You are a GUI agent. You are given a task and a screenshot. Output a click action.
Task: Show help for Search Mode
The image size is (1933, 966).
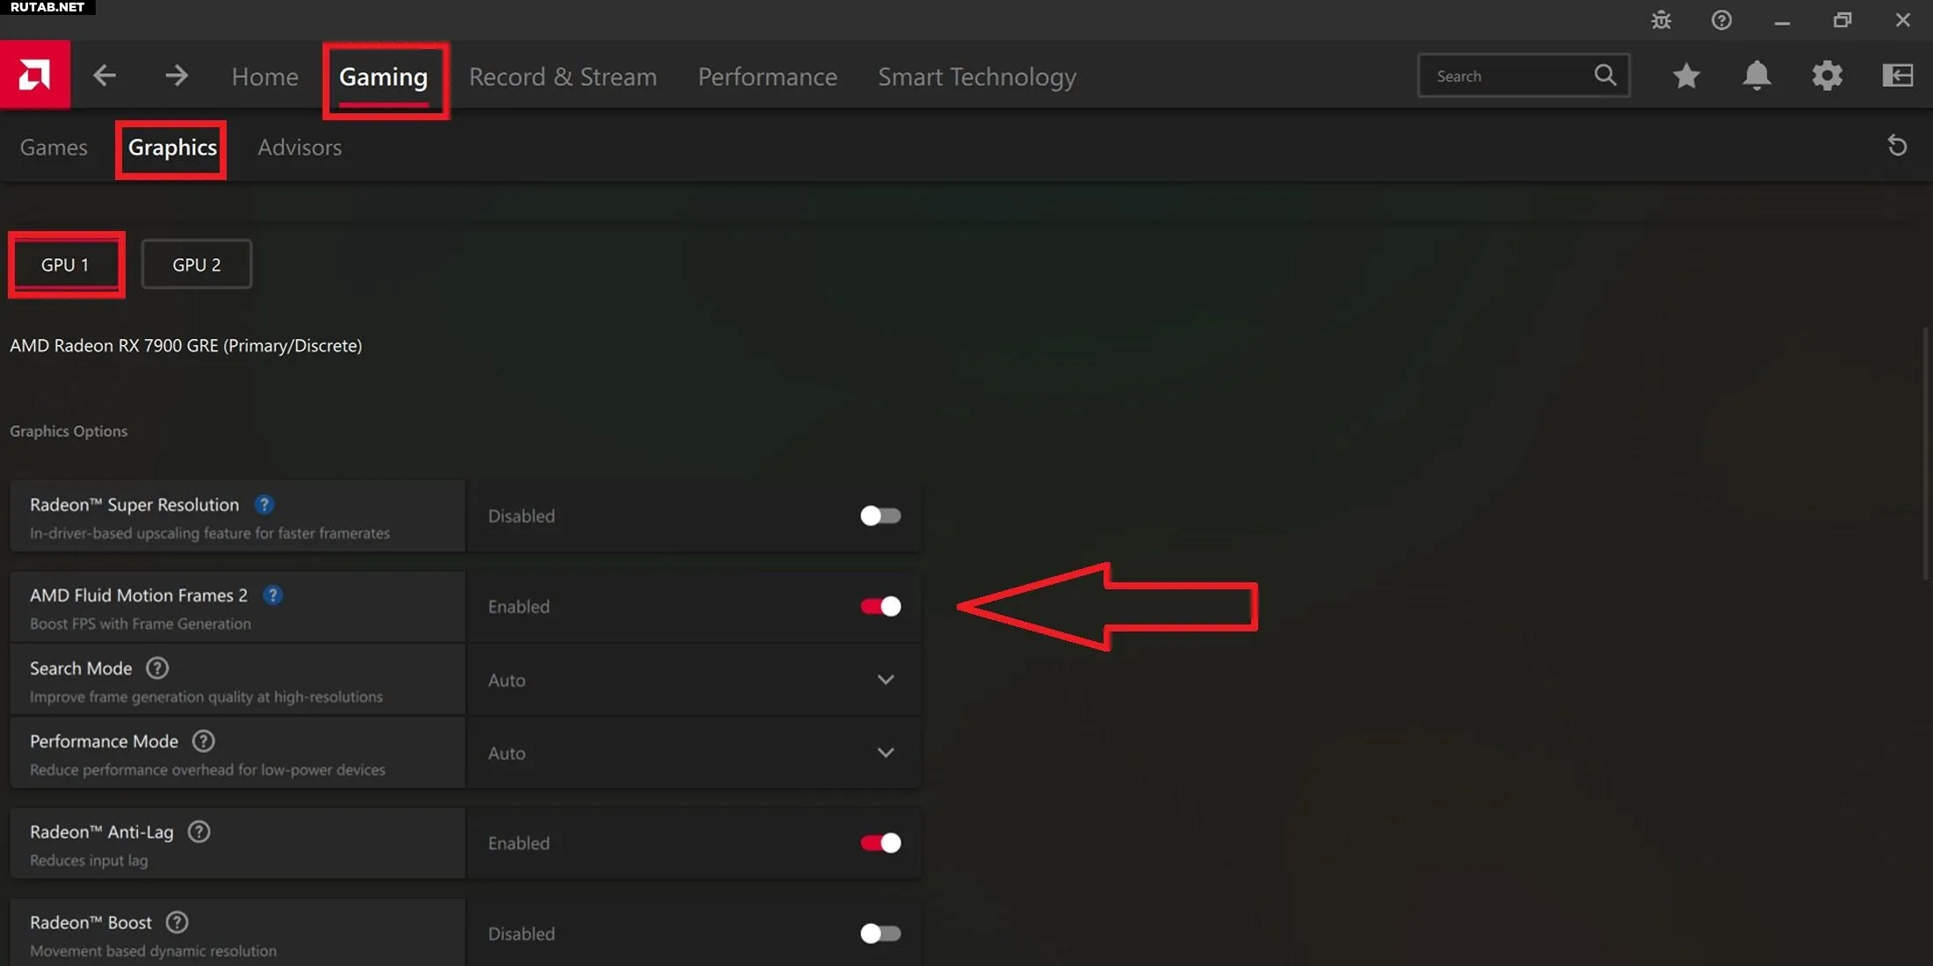click(x=157, y=668)
